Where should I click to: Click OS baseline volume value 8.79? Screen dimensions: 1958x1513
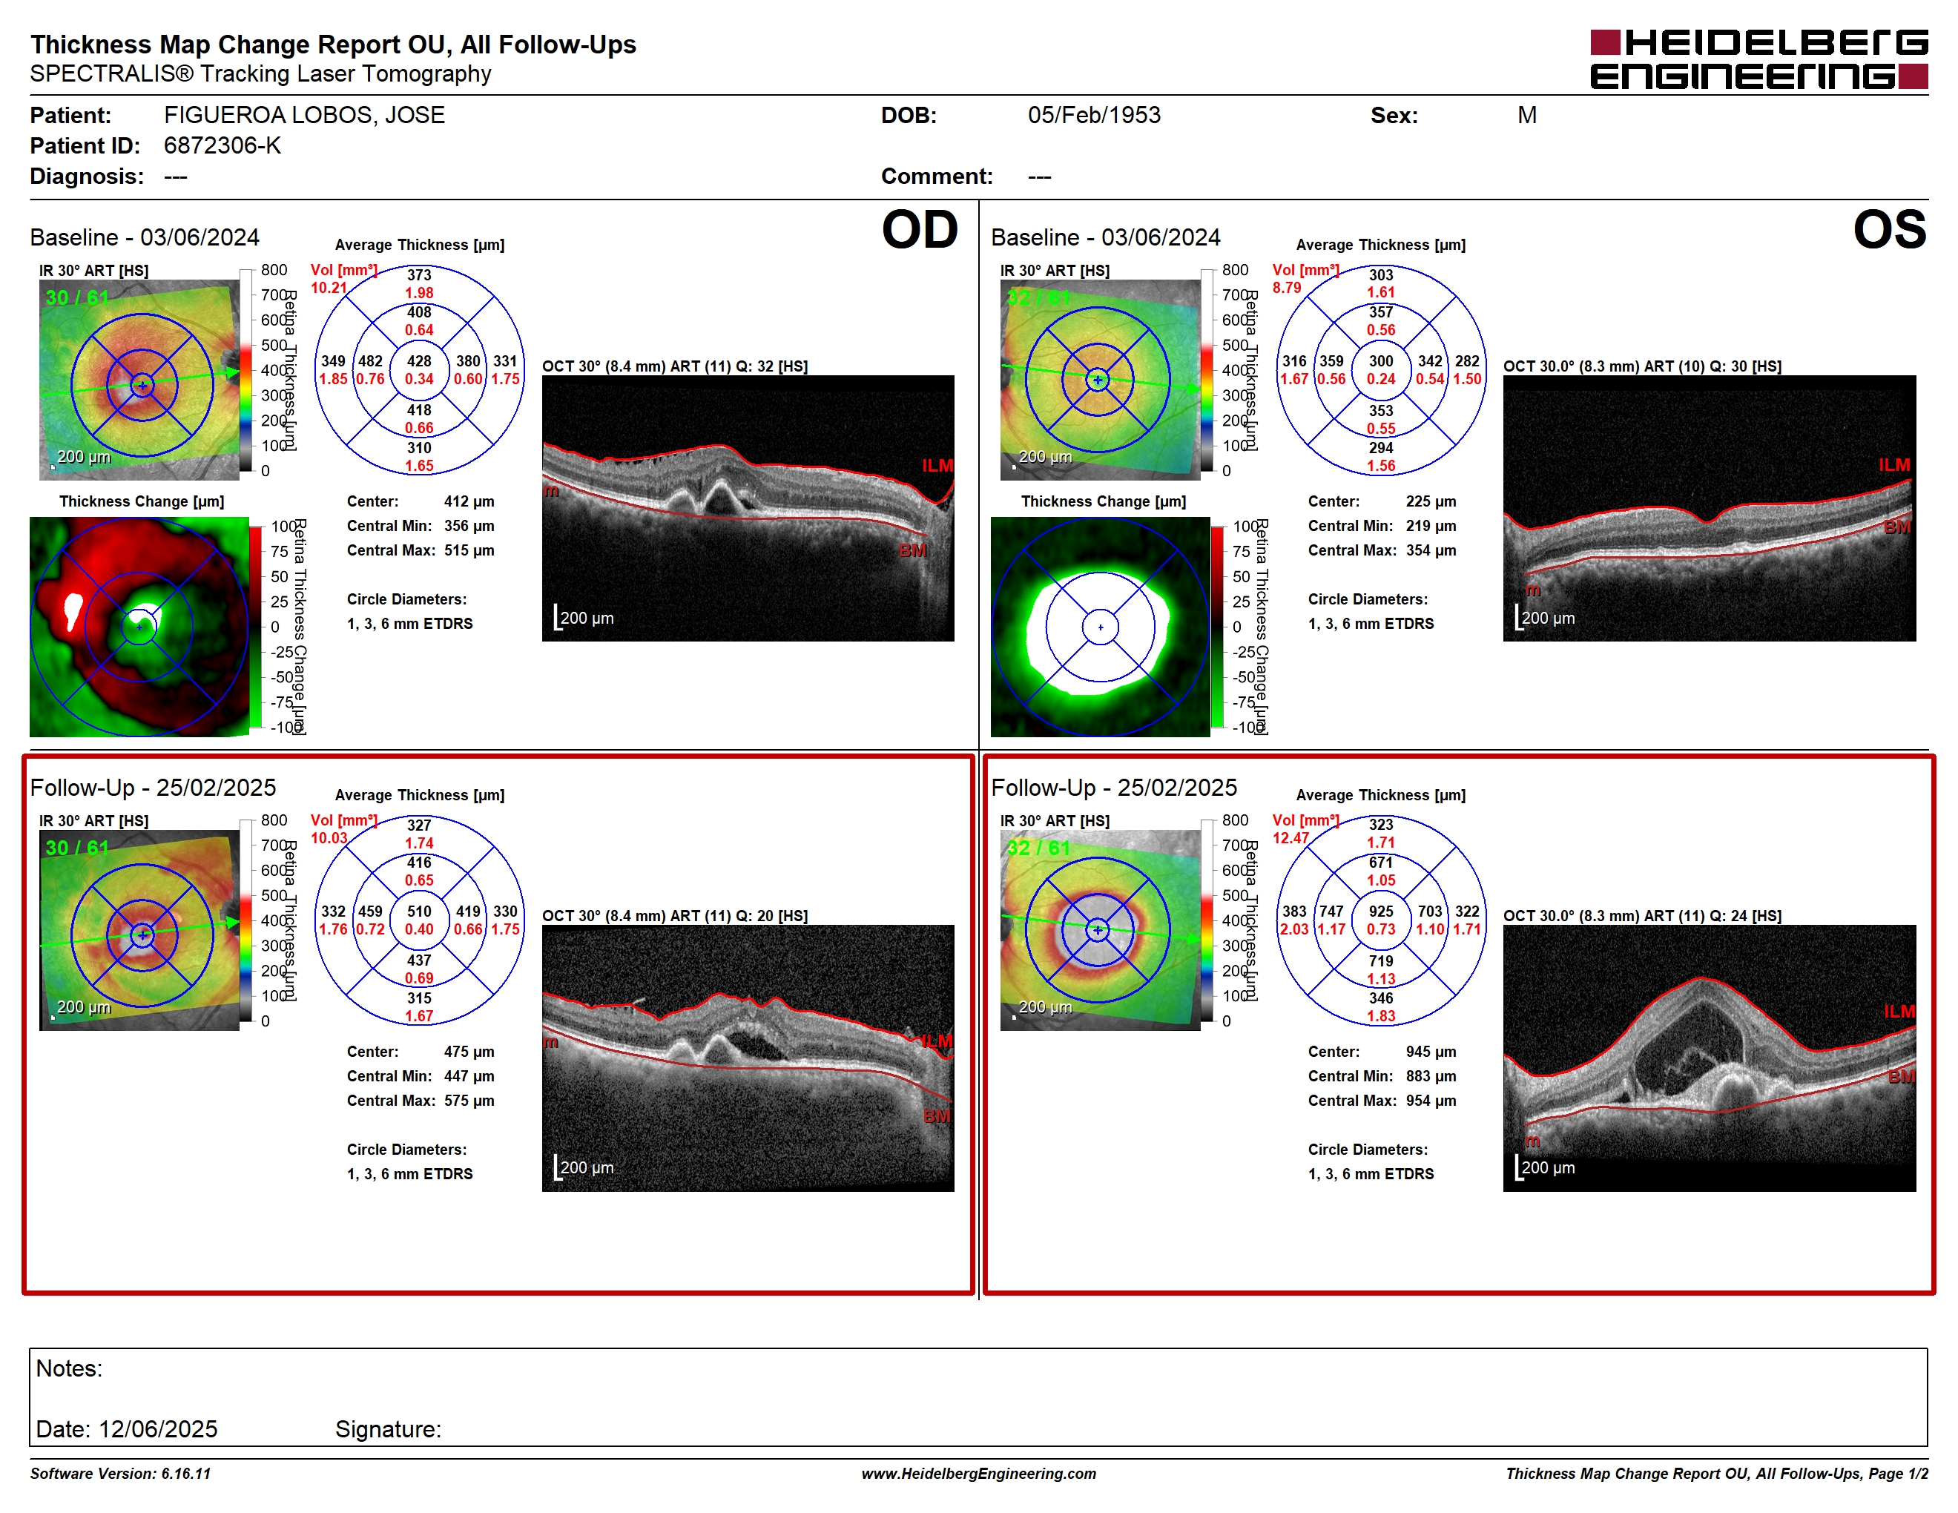(x=1287, y=288)
